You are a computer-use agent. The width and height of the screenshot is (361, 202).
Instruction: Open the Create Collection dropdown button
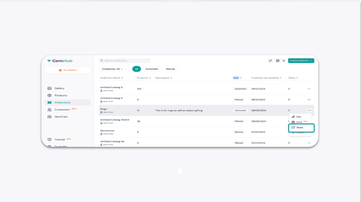click(x=301, y=60)
